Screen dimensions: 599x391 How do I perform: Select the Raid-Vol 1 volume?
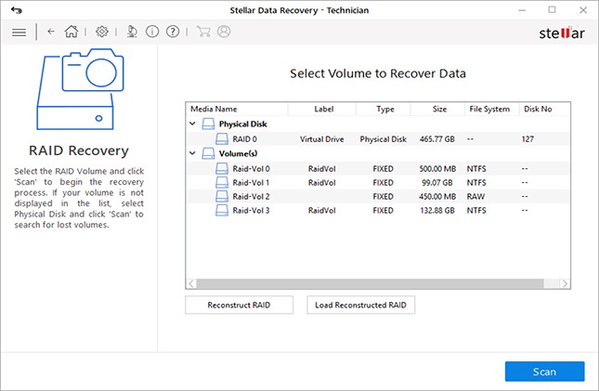coord(378,182)
